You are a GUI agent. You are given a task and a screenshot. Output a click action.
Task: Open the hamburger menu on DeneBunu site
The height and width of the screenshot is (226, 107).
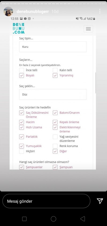click(88, 29)
